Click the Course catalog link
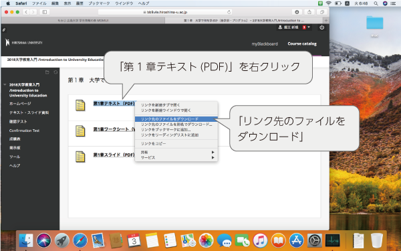The image size is (401, 251). 302,44
